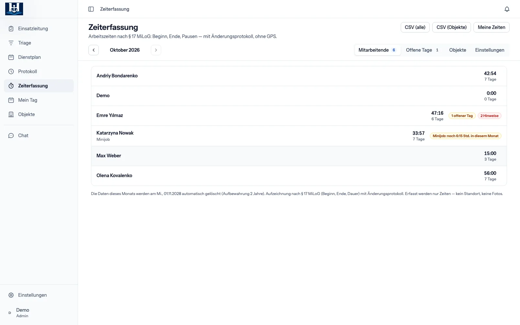The width and height of the screenshot is (520, 325).
Task: Open the Demo employee row
Action: coord(299,96)
